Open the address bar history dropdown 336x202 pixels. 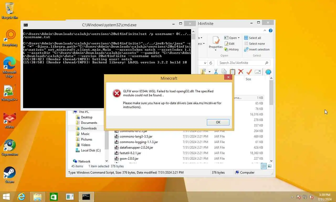pyautogui.click(x=205, y=63)
